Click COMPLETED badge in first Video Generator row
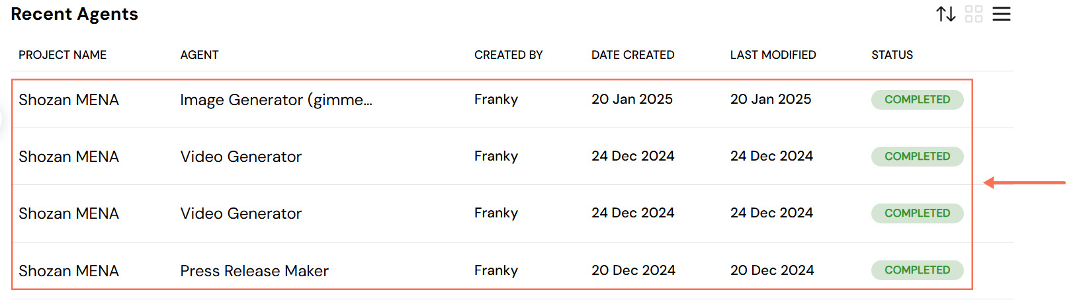The height and width of the screenshot is (302, 1079). click(917, 156)
